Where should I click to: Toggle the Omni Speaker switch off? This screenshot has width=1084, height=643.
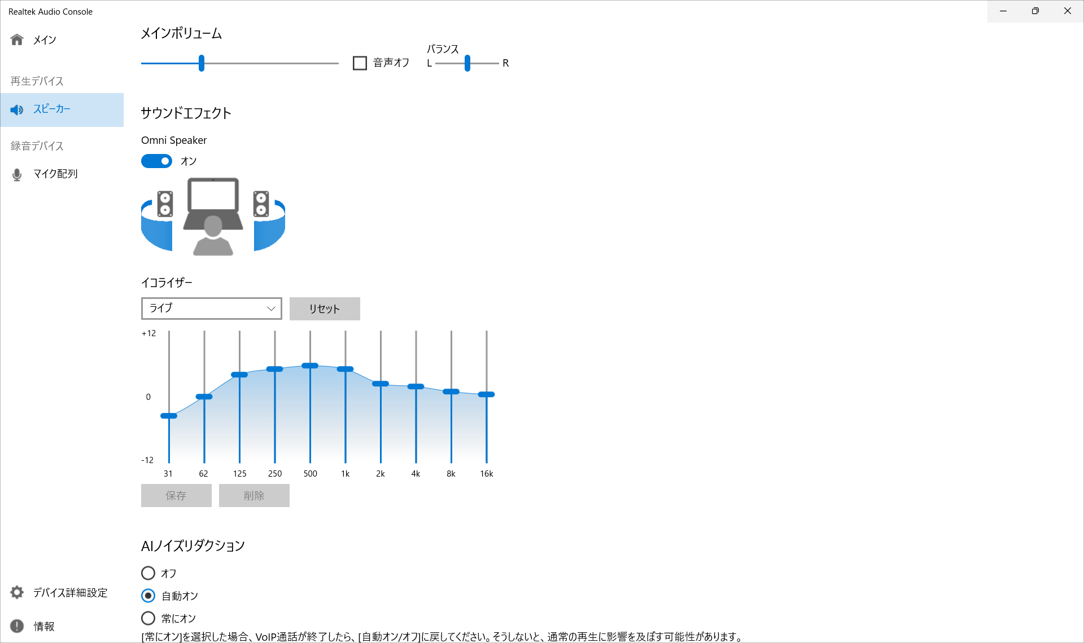click(156, 161)
